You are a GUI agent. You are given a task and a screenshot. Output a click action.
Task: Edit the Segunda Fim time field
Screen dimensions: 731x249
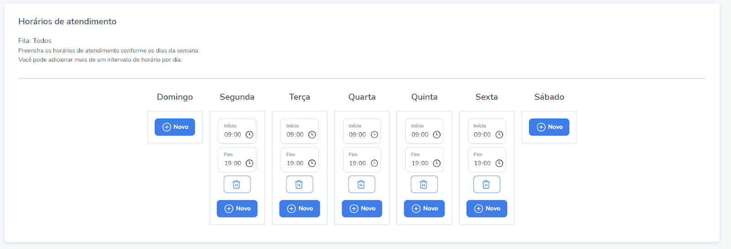point(237,160)
